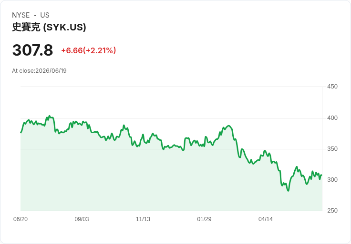Click the US market label
351x244 pixels.
click(x=45, y=15)
